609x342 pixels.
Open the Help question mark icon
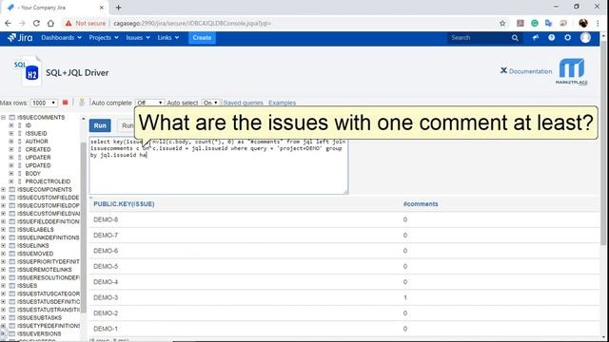pyautogui.click(x=552, y=38)
